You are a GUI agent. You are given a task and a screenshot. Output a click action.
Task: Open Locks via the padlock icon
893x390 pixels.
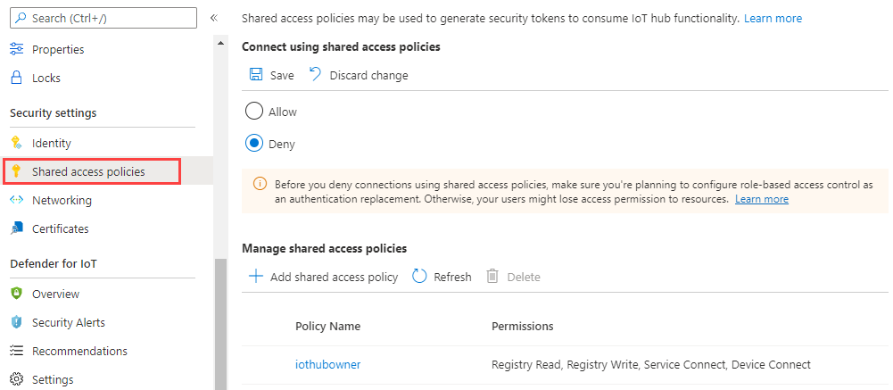pyautogui.click(x=16, y=78)
